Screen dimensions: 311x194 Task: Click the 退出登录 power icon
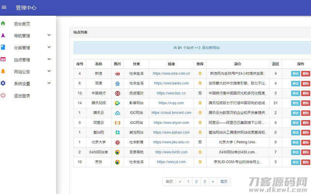click(x=3, y=95)
